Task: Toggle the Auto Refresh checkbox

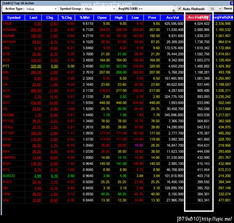Action: click(179, 9)
